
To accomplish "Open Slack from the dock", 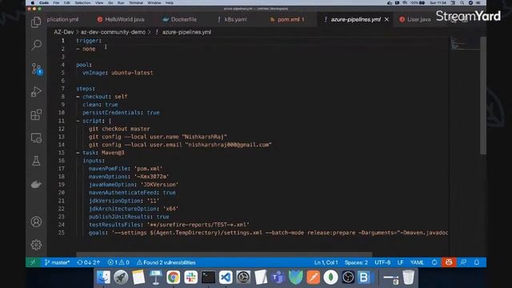I will click(x=190, y=278).
